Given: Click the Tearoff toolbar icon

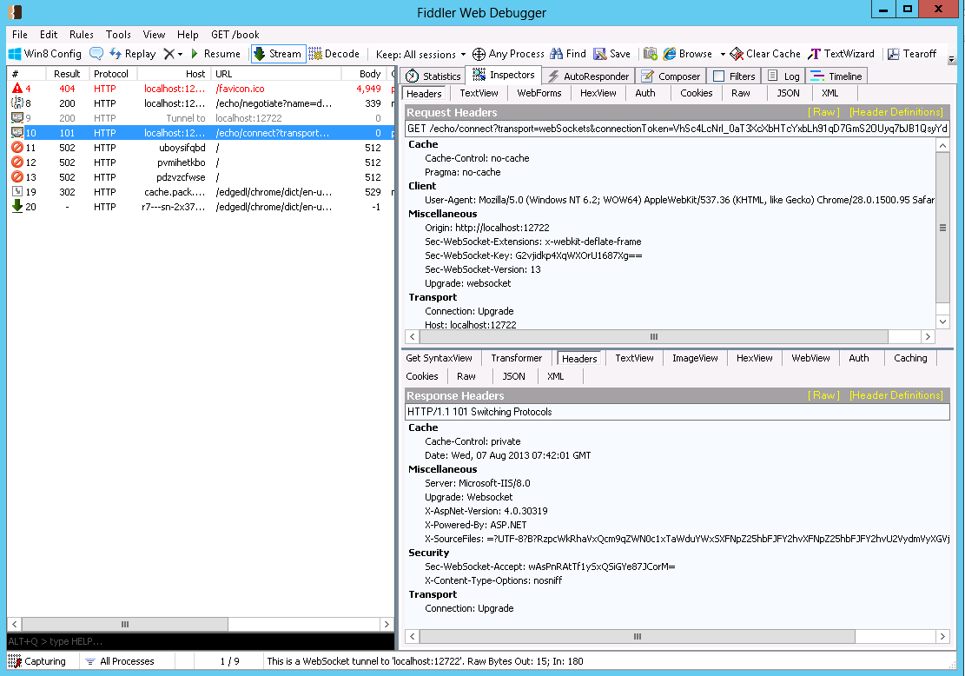Looking at the screenshot, I should point(894,54).
